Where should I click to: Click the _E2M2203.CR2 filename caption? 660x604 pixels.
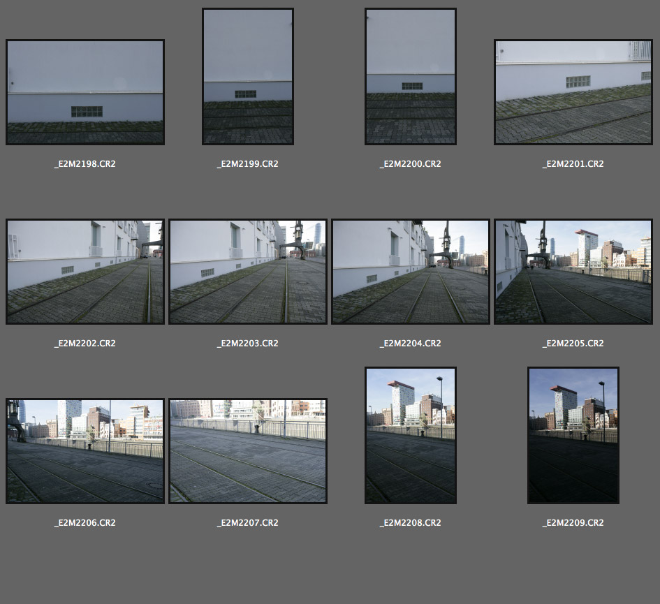pos(248,344)
